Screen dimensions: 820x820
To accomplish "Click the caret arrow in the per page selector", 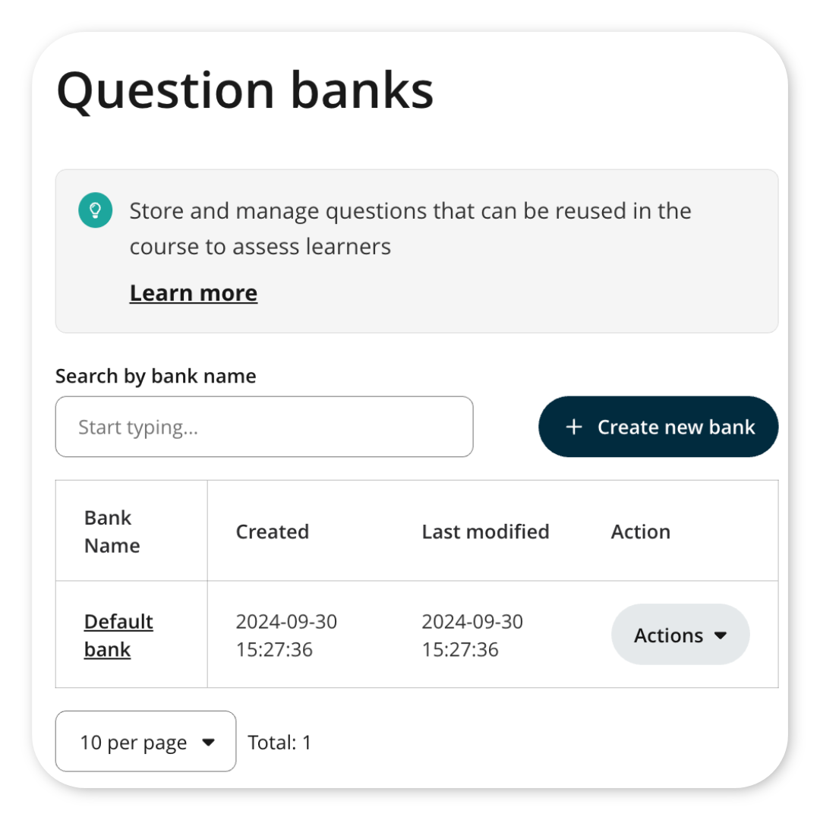I will (208, 742).
